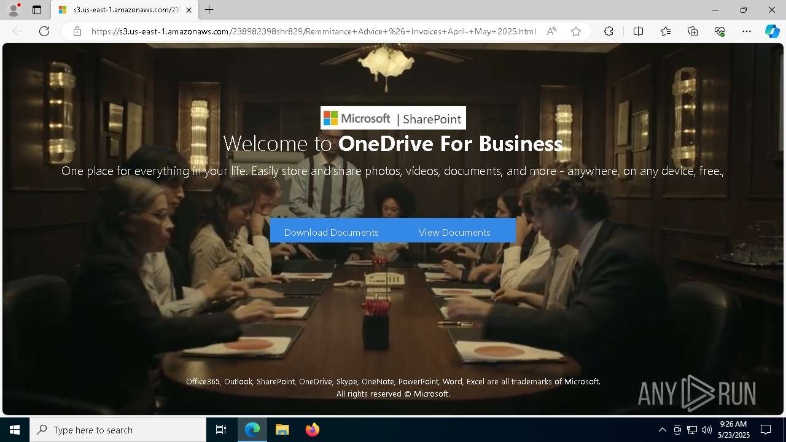Screen dimensions: 786x442
Task: Click the trademarks footer text line
Action: (x=393, y=381)
